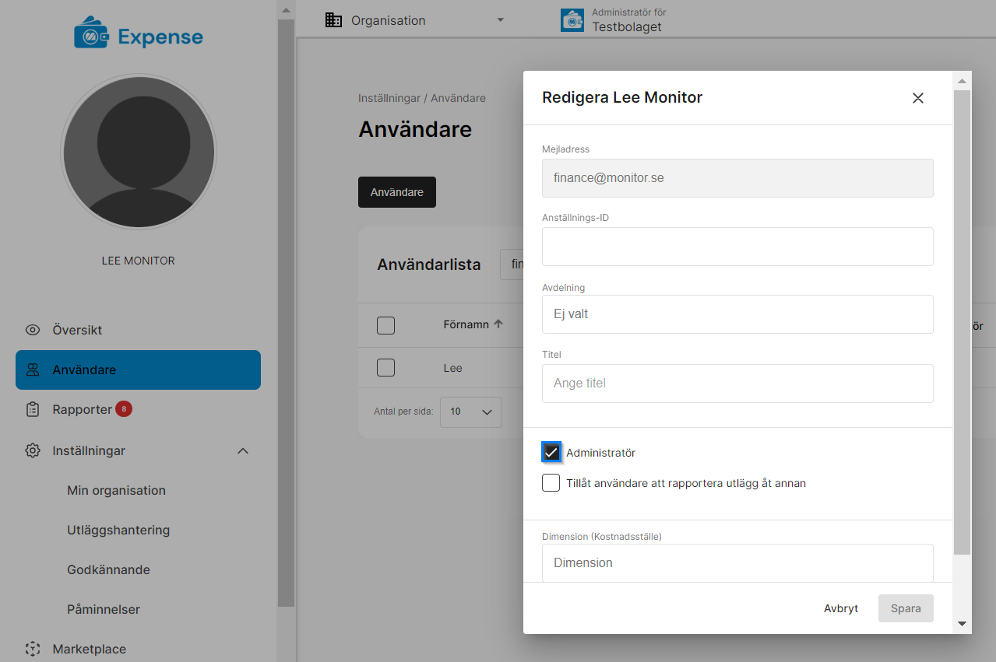
Task: Click the Förnamn sort arrow
Action: (498, 324)
